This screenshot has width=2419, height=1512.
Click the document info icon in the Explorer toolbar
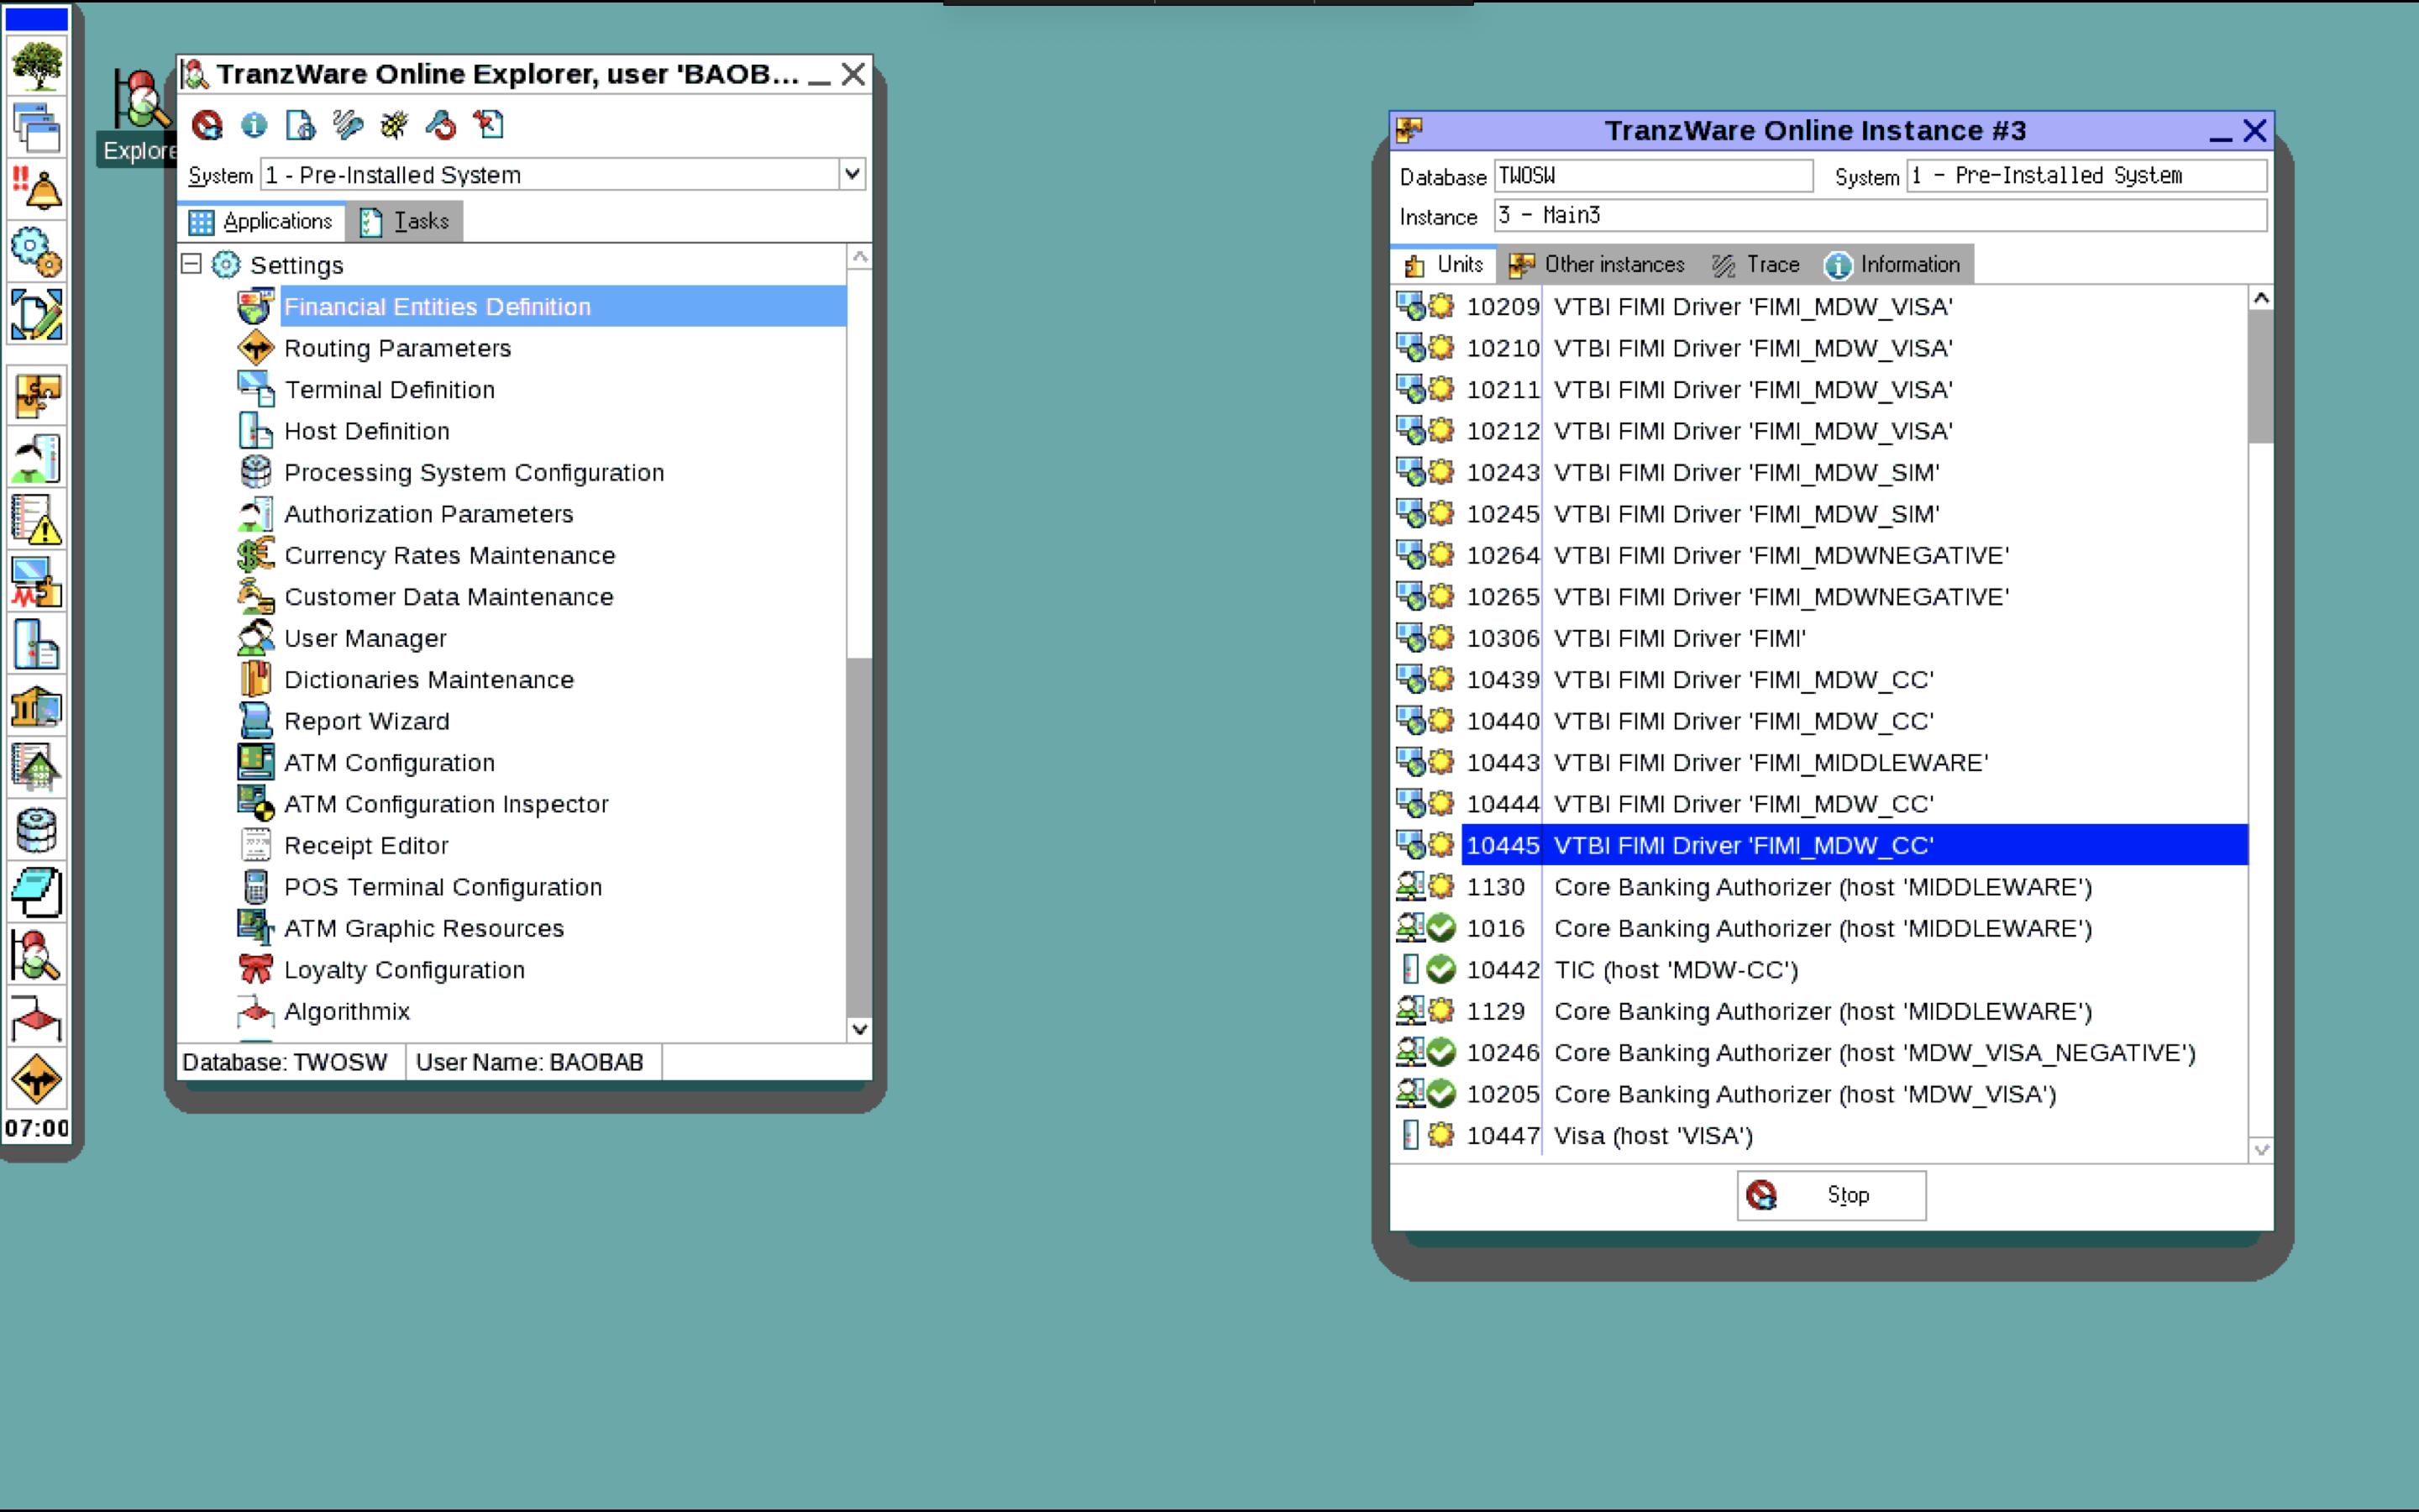(300, 125)
